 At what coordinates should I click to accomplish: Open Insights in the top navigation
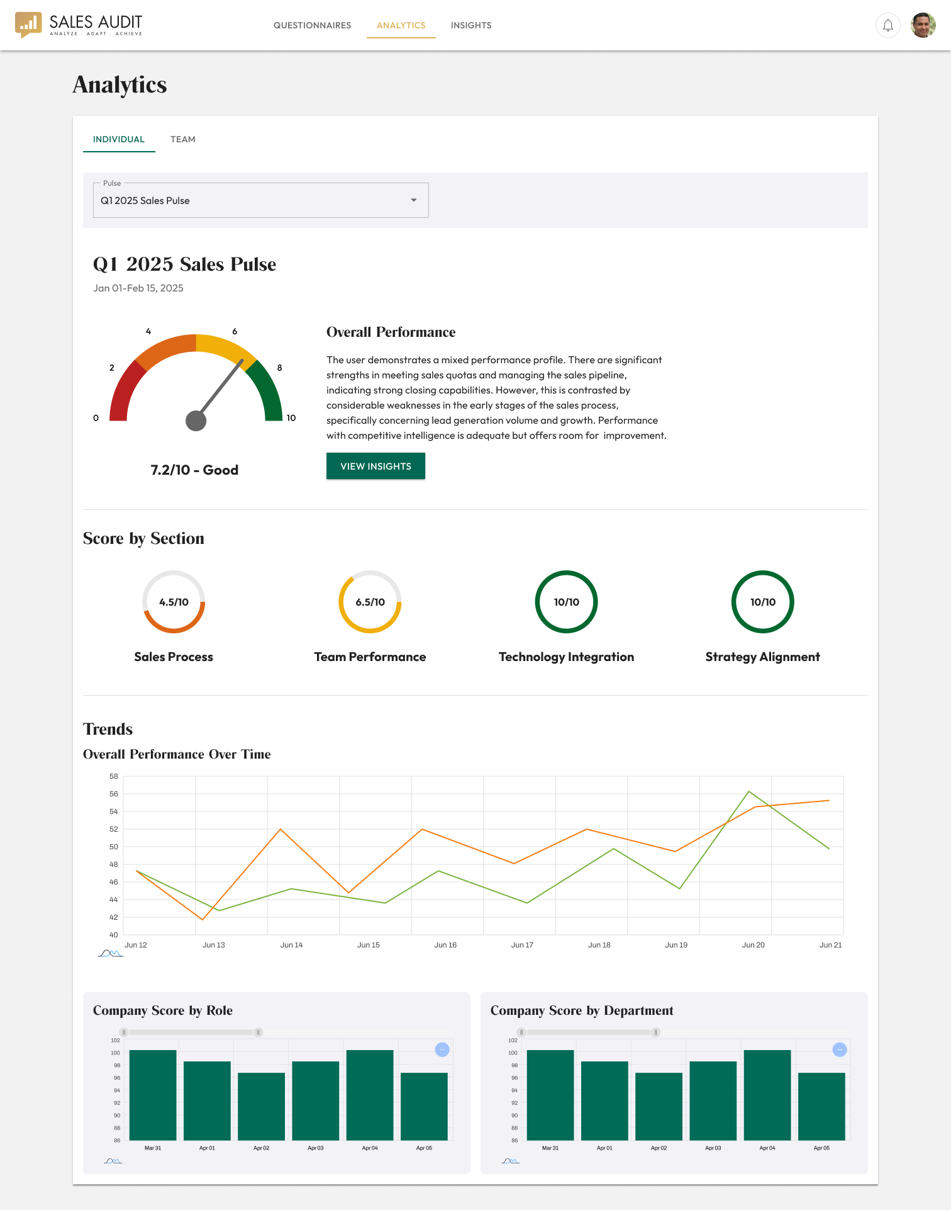click(x=471, y=25)
